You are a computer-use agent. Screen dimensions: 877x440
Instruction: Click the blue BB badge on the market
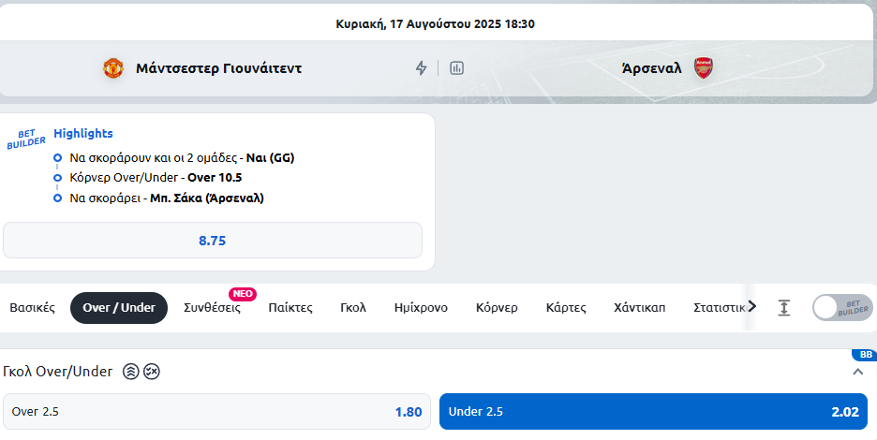865,355
